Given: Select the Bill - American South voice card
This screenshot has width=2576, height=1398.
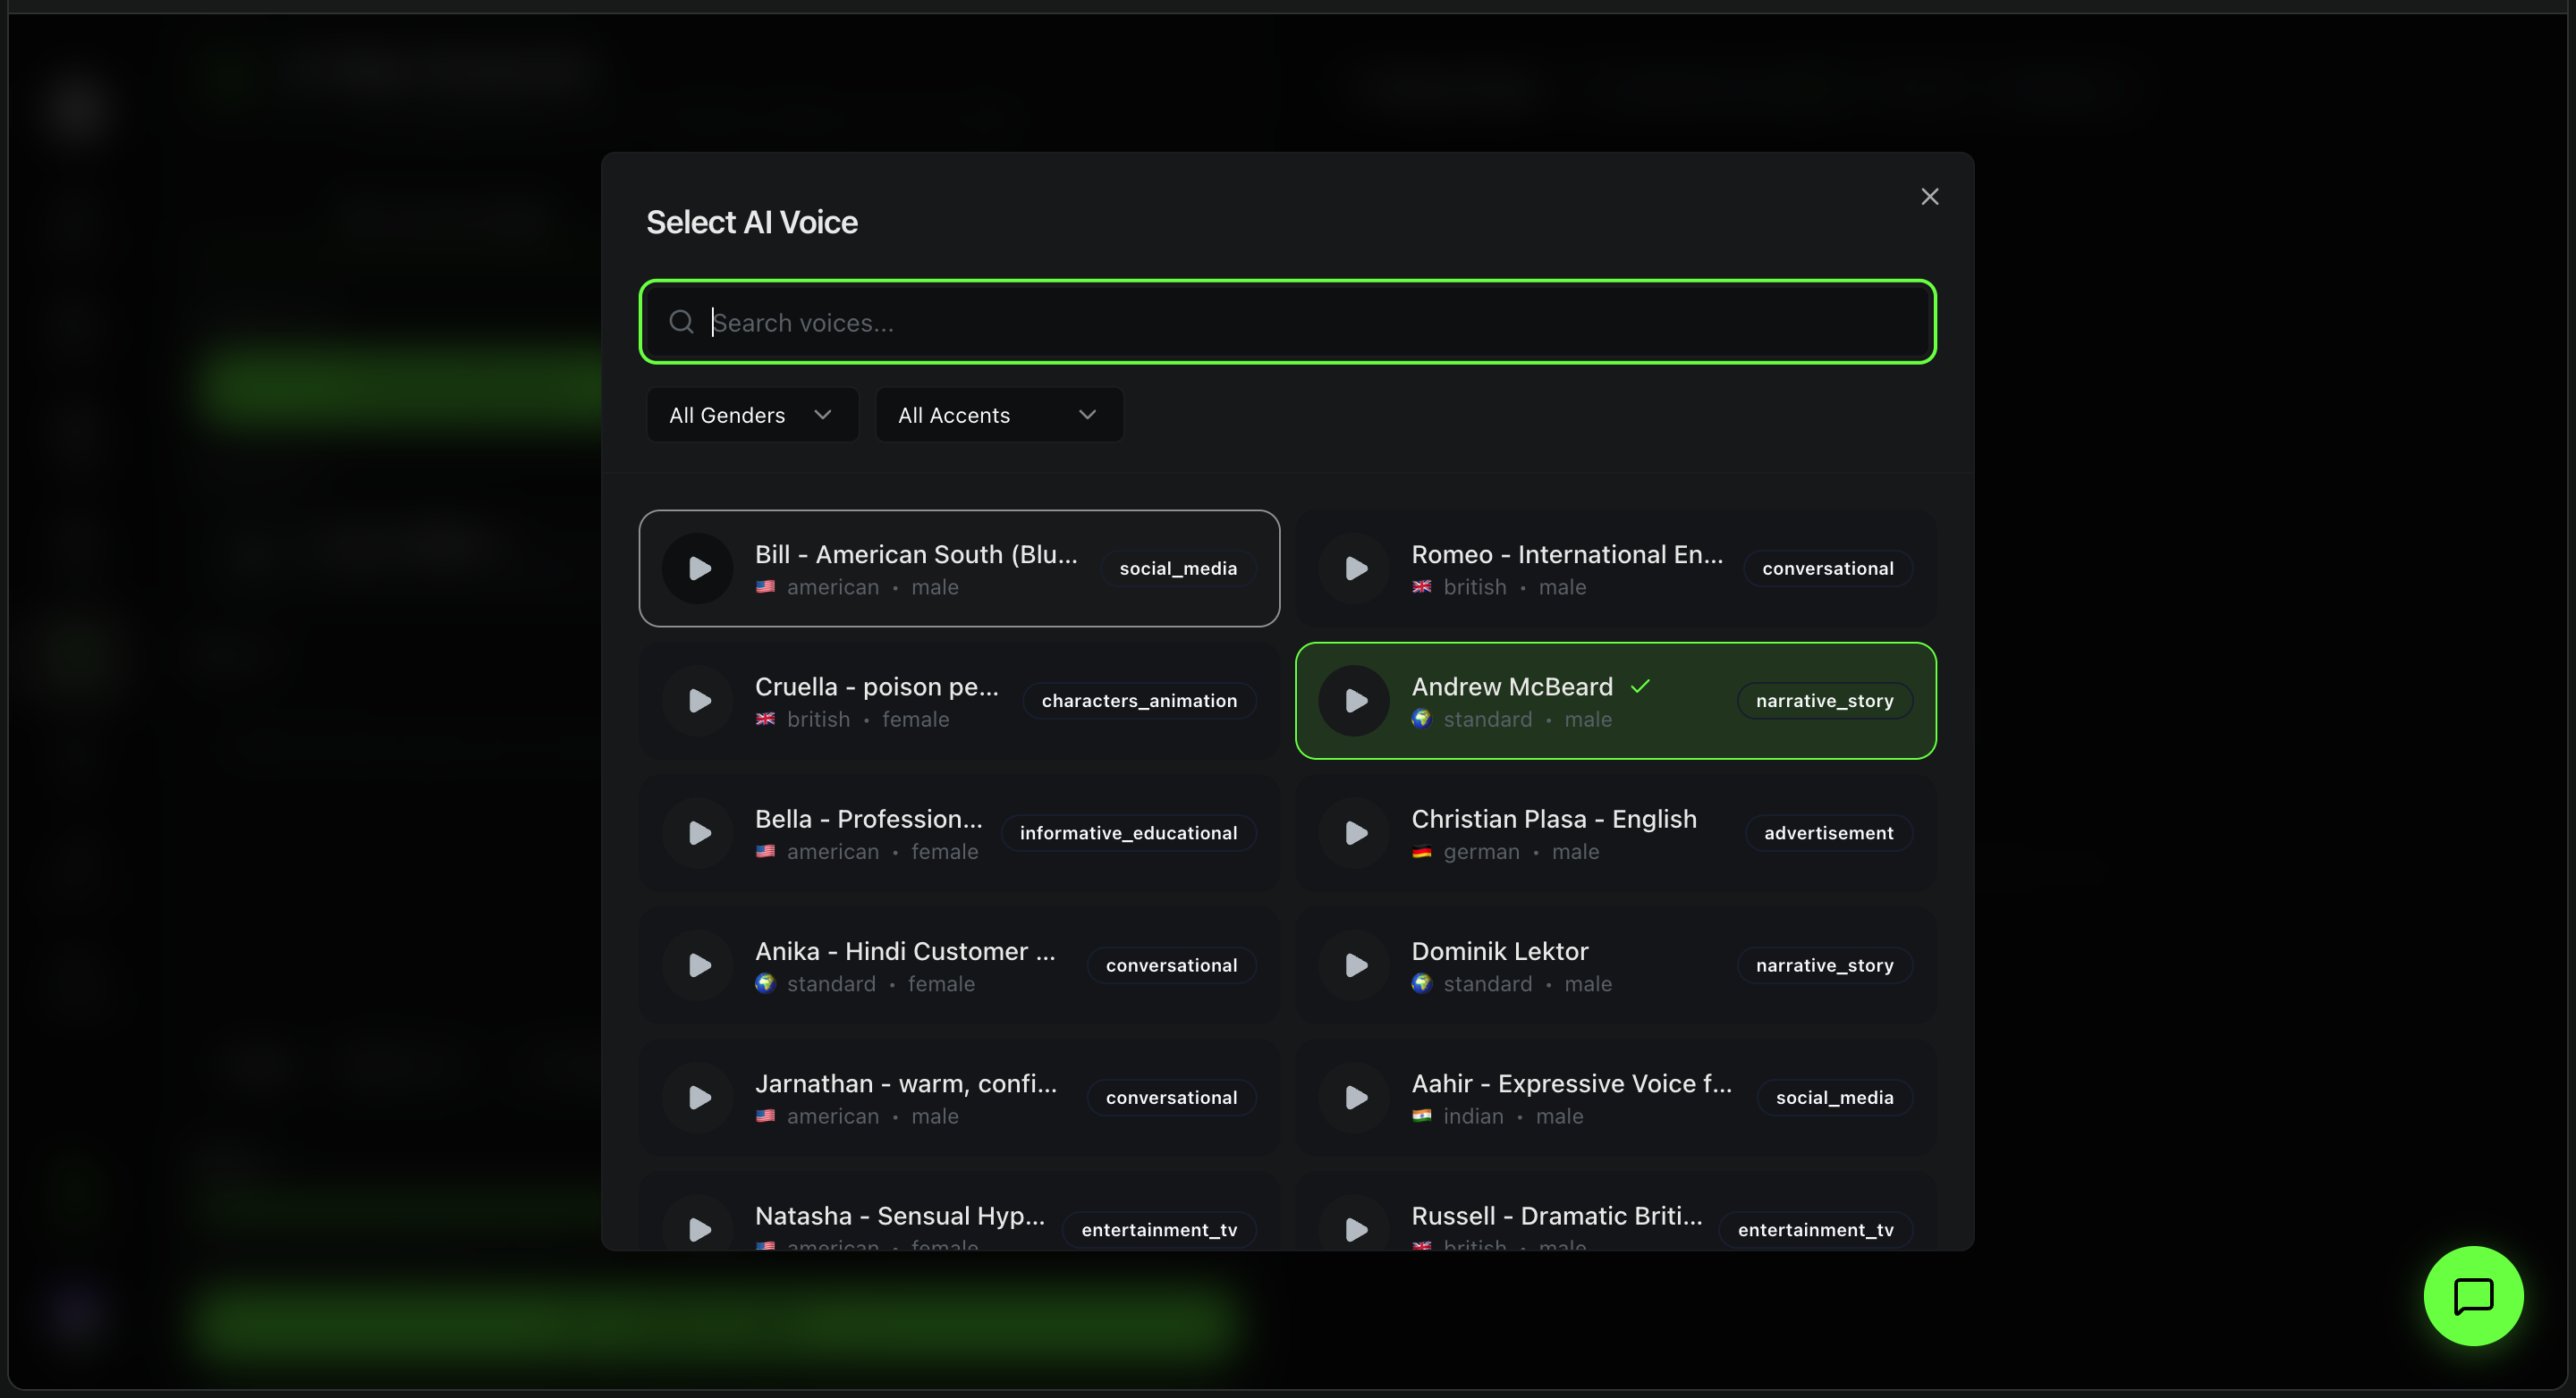Looking at the screenshot, I should [959, 568].
